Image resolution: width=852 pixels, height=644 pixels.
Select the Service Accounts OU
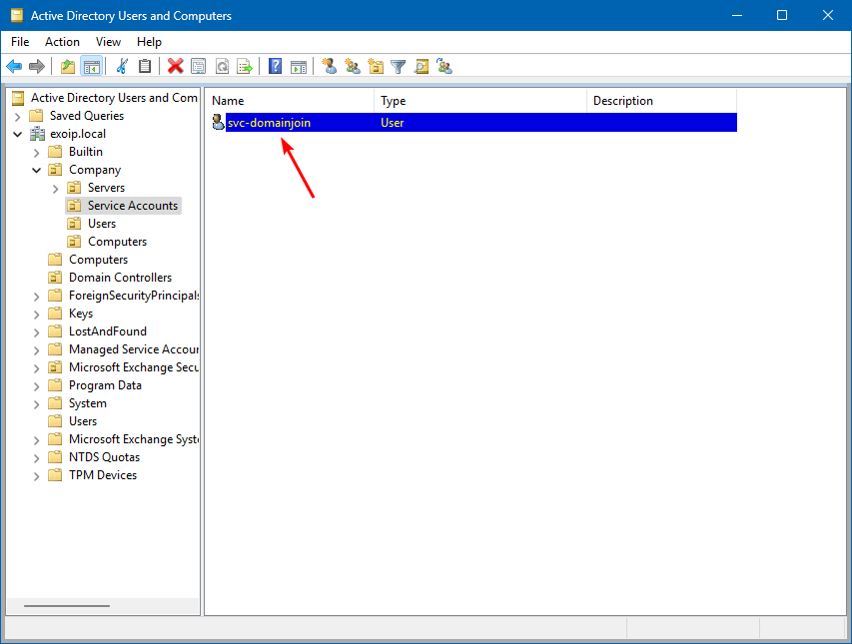[x=133, y=206]
